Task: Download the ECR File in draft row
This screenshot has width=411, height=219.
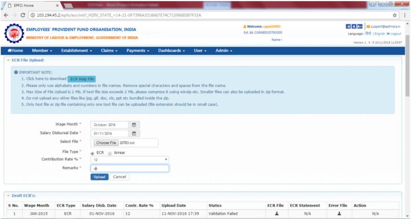Action: click(277, 213)
